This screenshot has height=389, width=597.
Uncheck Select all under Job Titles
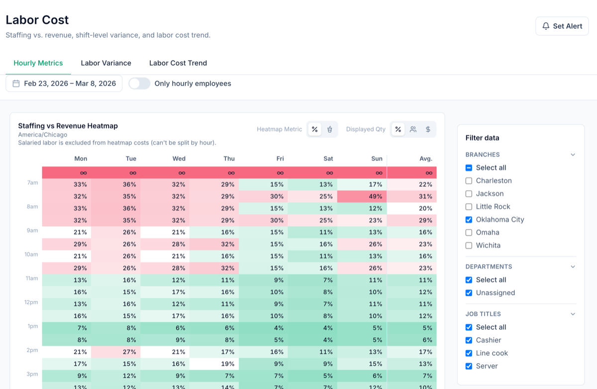click(469, 327)
